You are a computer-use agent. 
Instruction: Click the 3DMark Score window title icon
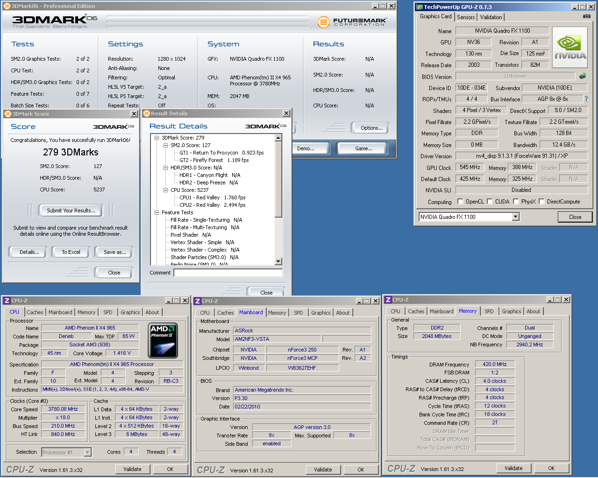point(7,114)
